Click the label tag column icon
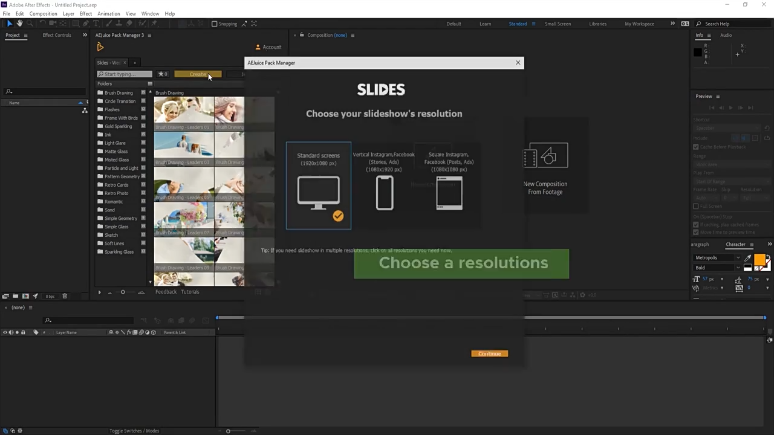Screen dimensions: 774x435 click(x=36, y=332)
